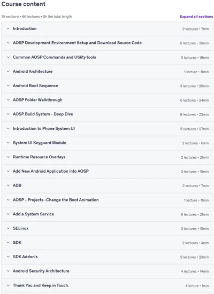The image size is (214, 294).
Task: Expand SDK Addon's section
Action: tap(107, 257)
